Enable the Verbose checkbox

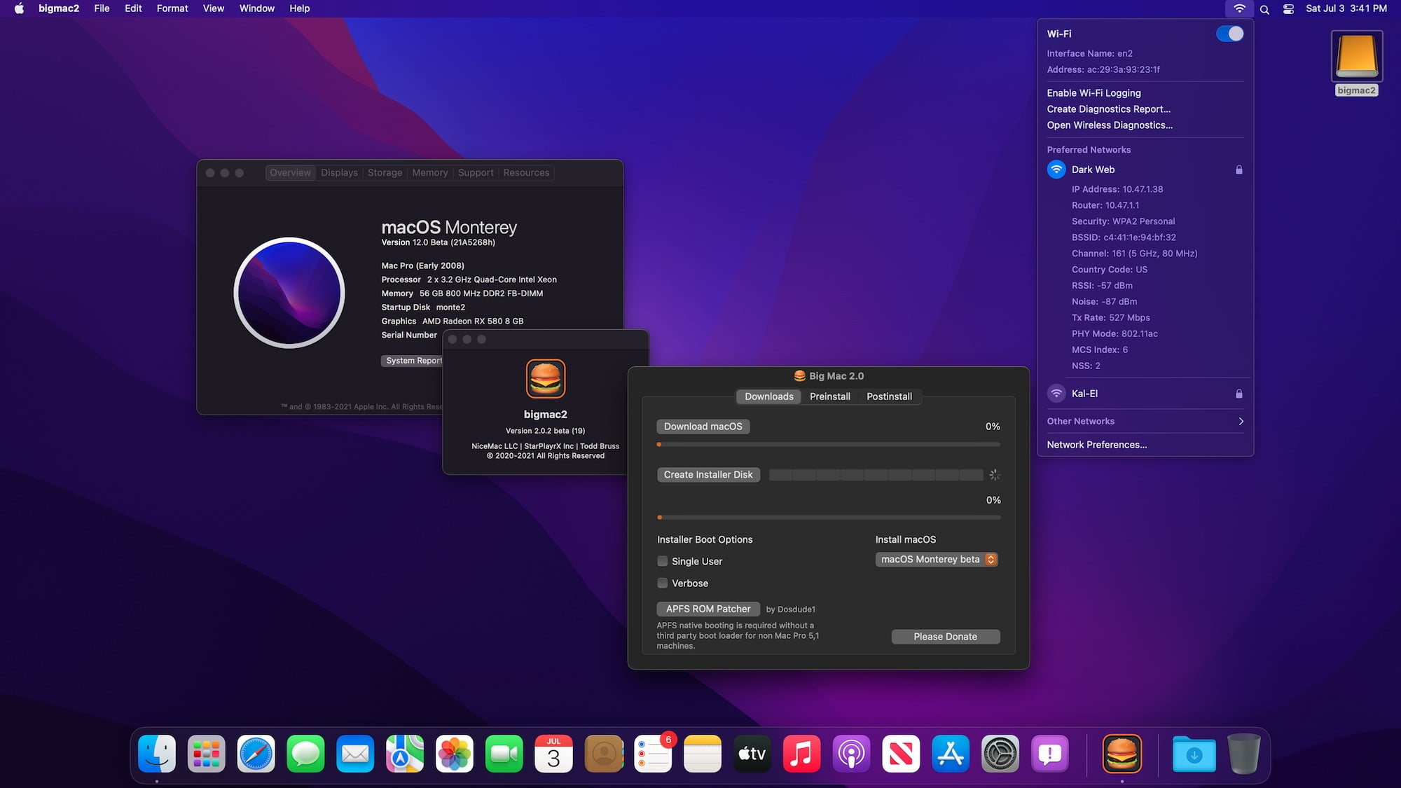tap(662, 582)
